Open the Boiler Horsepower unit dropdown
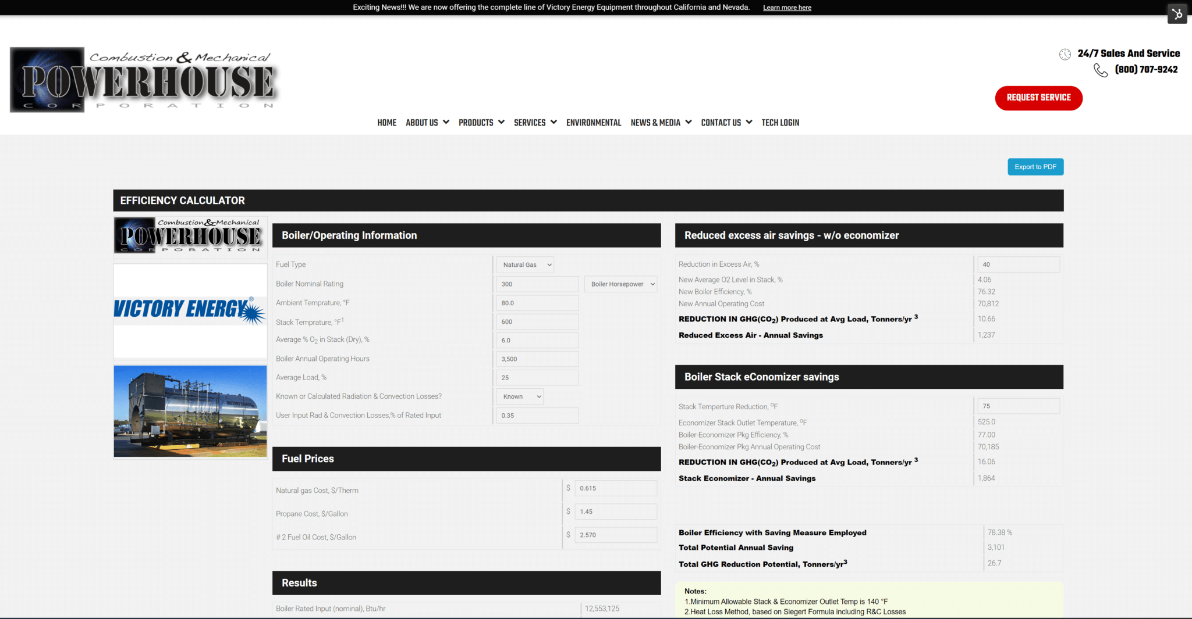 click(x=620, y=284)
